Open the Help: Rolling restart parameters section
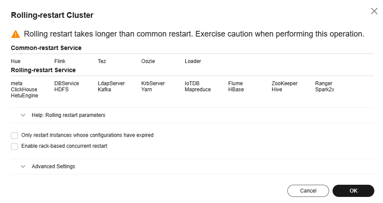Viewport: 383px width, 203px height. pyautogui.click(x=68, y=115)
